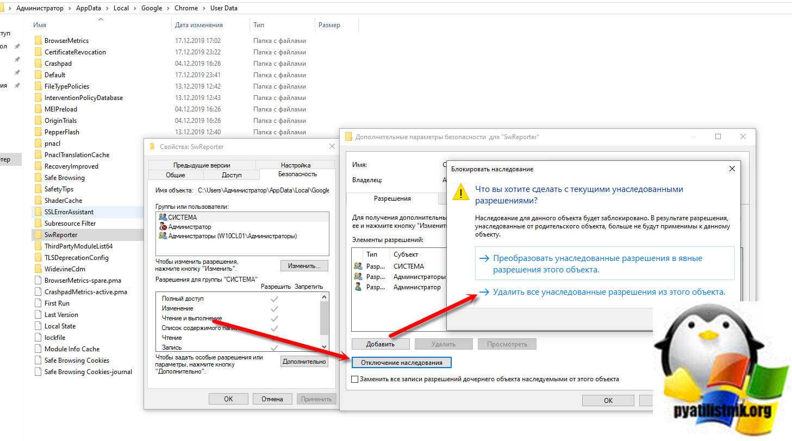
Task: Click the Изменить... button
Action: pos(304,266)
